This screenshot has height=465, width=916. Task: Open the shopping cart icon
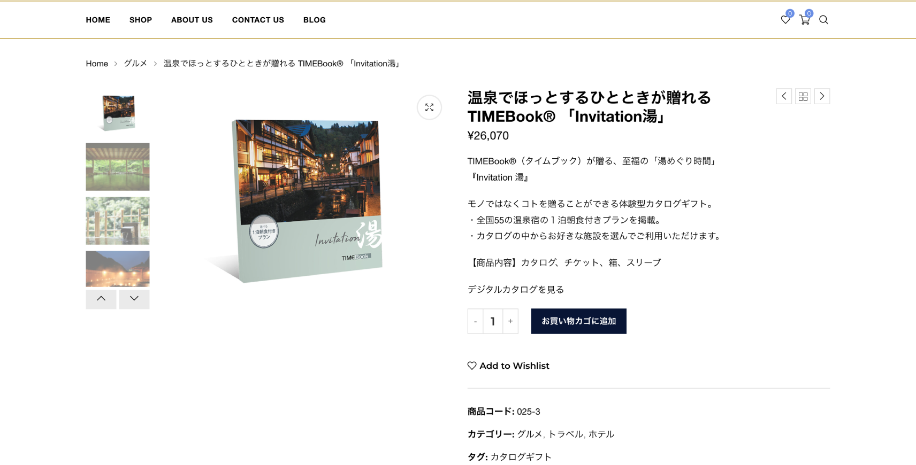click(804, 20)
